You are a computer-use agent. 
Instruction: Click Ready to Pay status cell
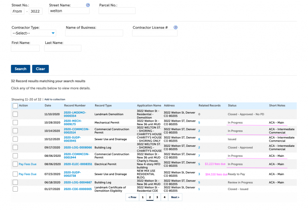237,174
